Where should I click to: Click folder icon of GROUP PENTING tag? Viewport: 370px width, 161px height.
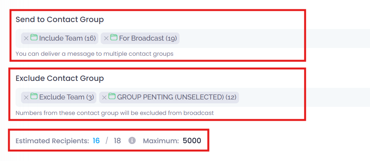pos(112,96)
